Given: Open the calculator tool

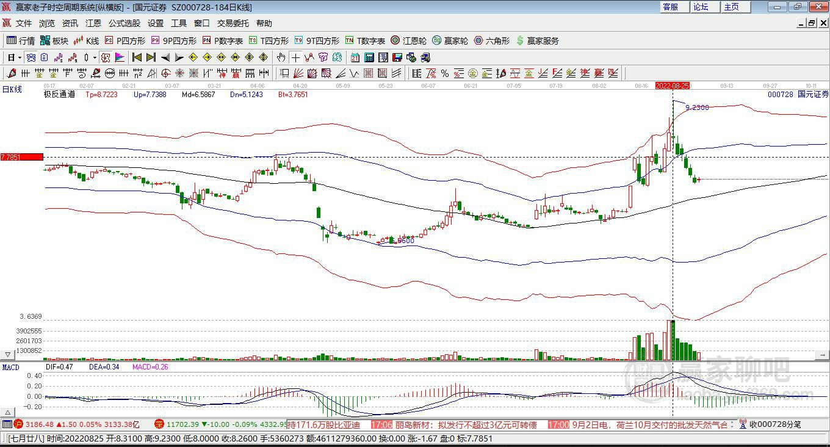Looking at the screenshot, I should pos(369,57).
